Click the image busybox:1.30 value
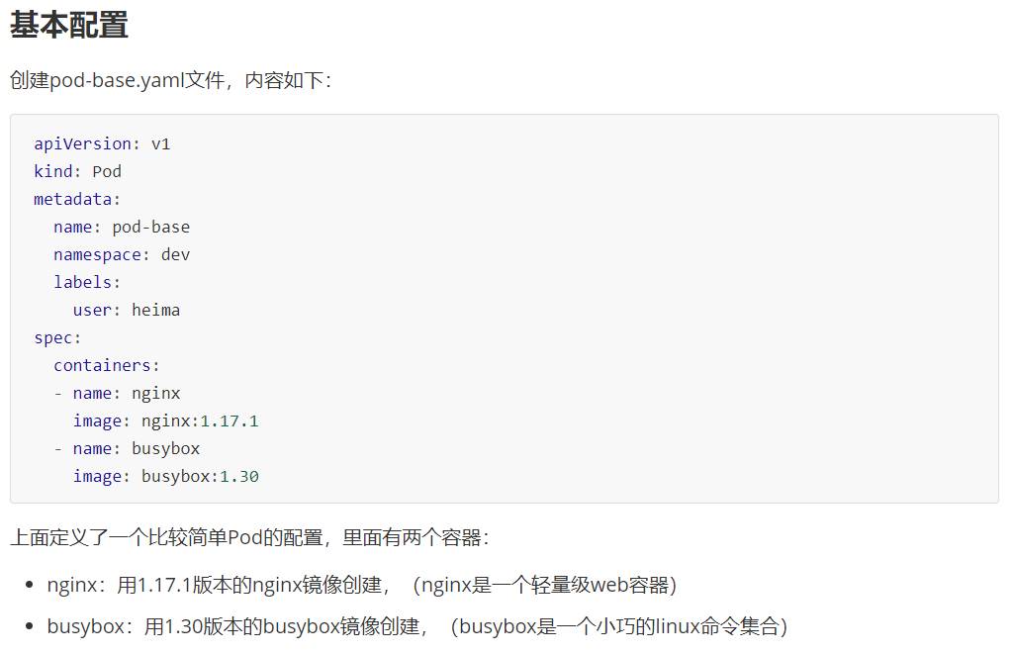 coord(200,477)
